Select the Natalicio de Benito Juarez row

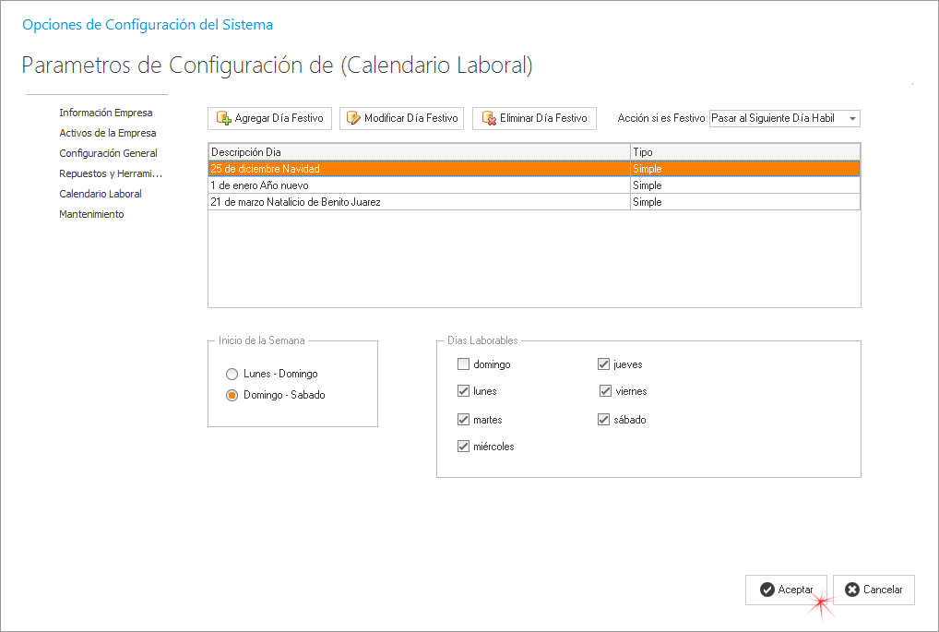(419, 202)
